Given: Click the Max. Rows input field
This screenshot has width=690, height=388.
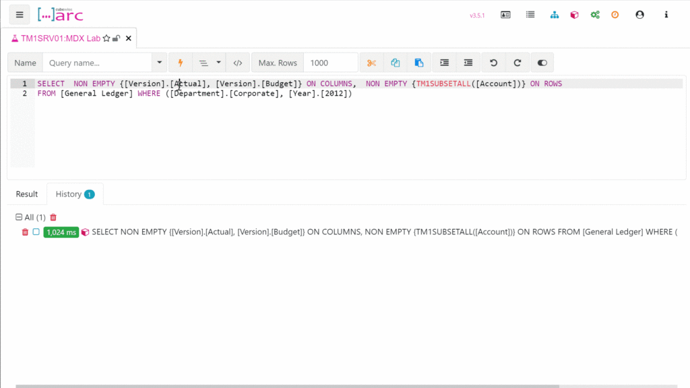Looking at the screenshot, I should (x=330, y=63).
